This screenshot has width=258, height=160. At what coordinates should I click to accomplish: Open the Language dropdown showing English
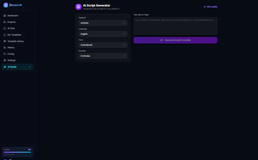(103, 34)
